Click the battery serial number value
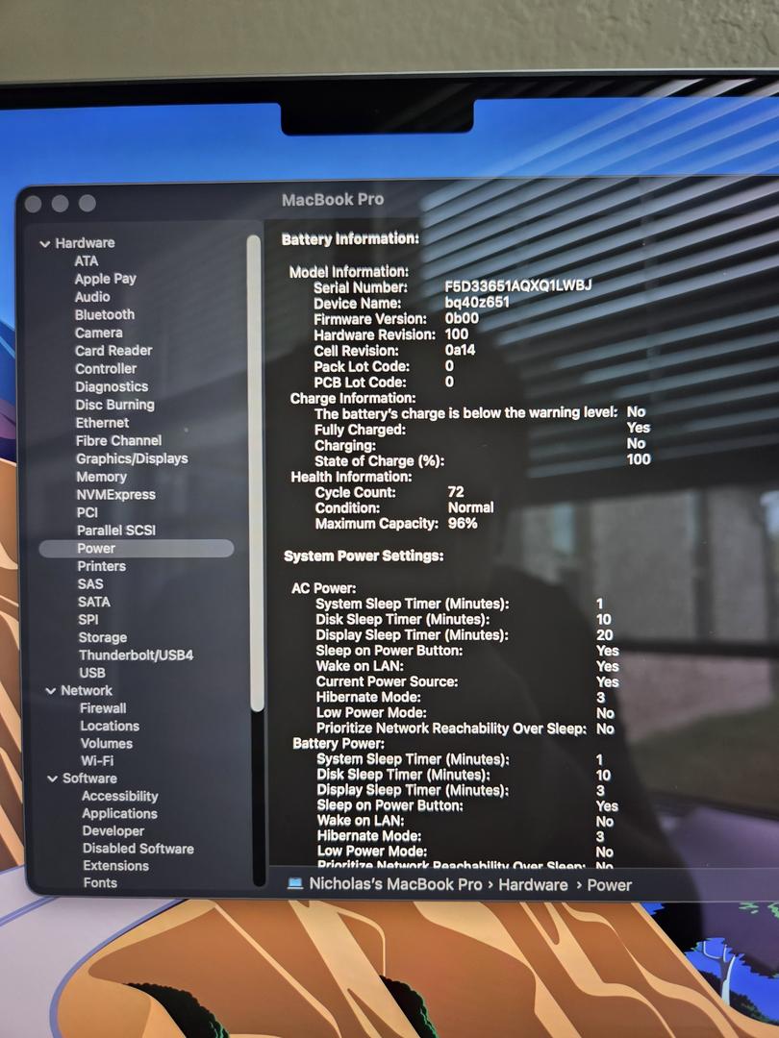The height and width of the screenshot is (1038, 779). [517, 287]
